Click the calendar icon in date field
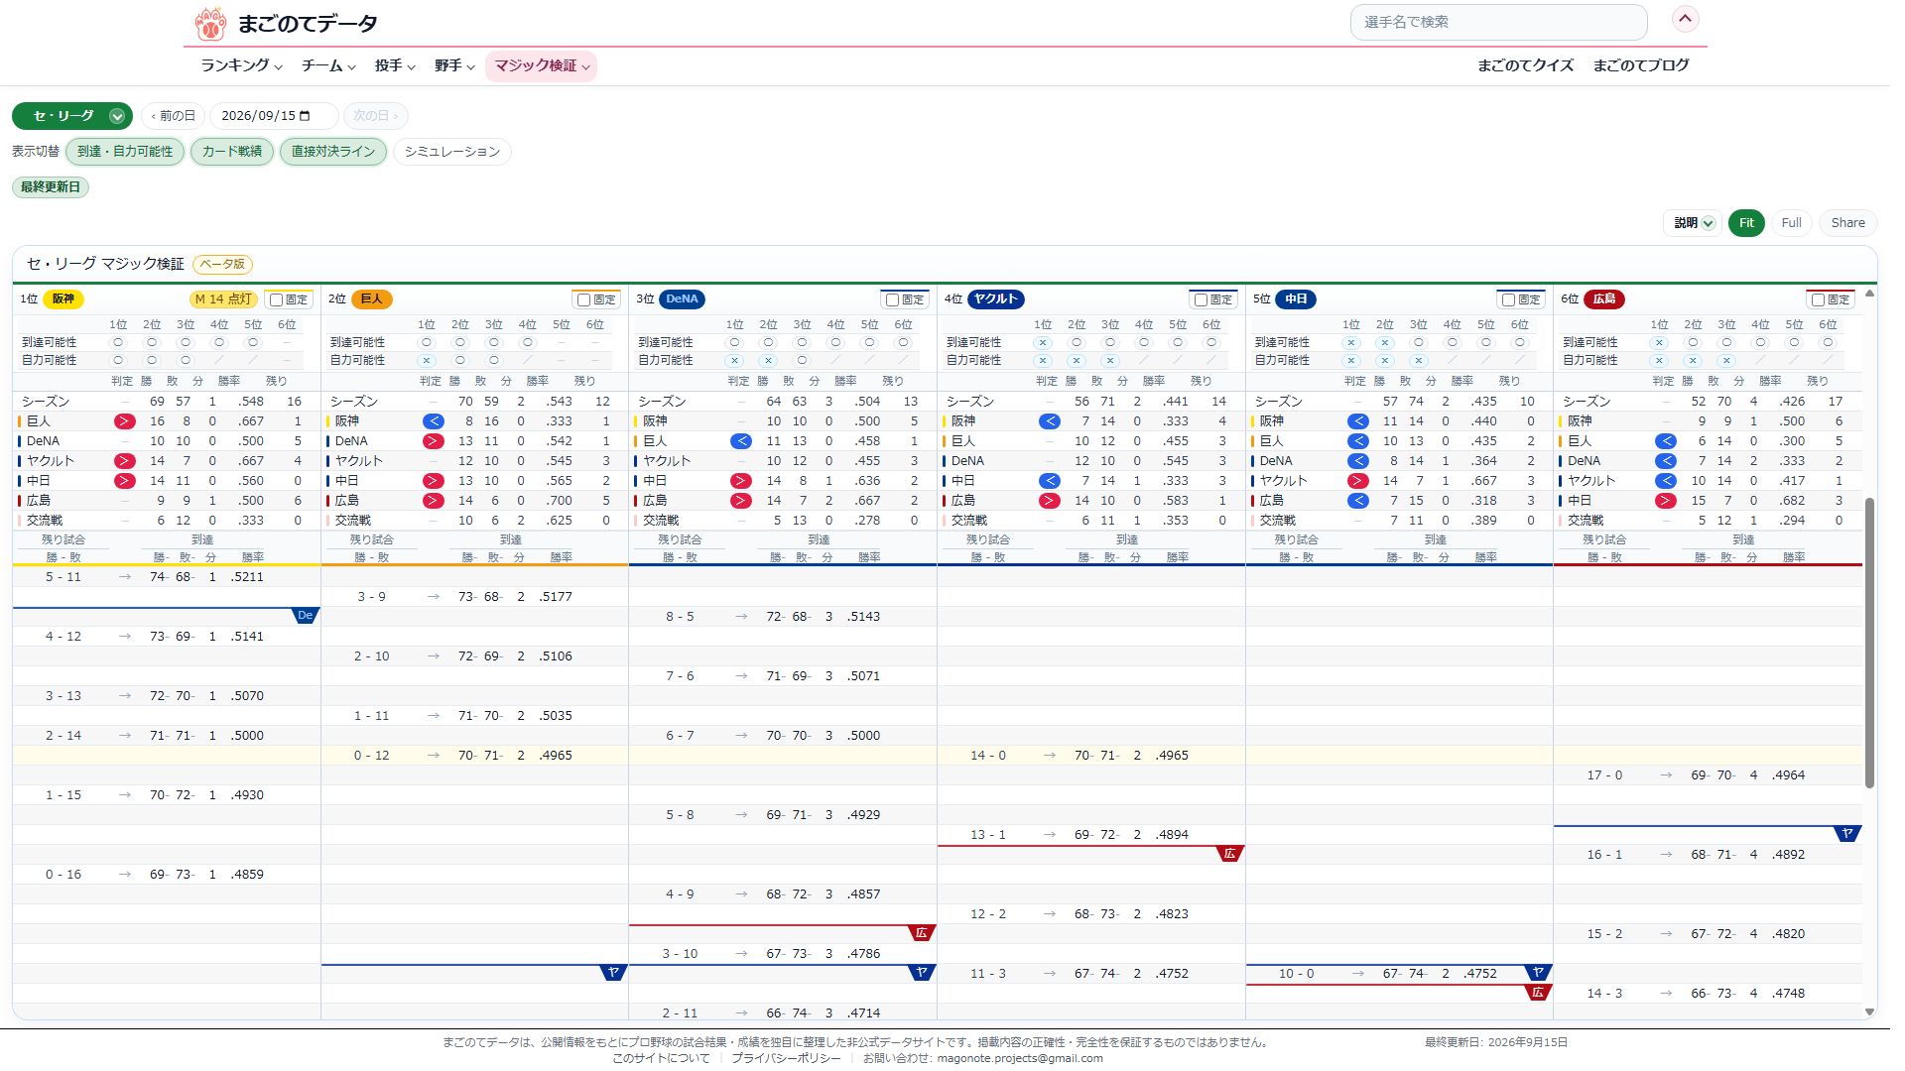Viewport: 1905px width, 1071px height. [x=306, y=116]
